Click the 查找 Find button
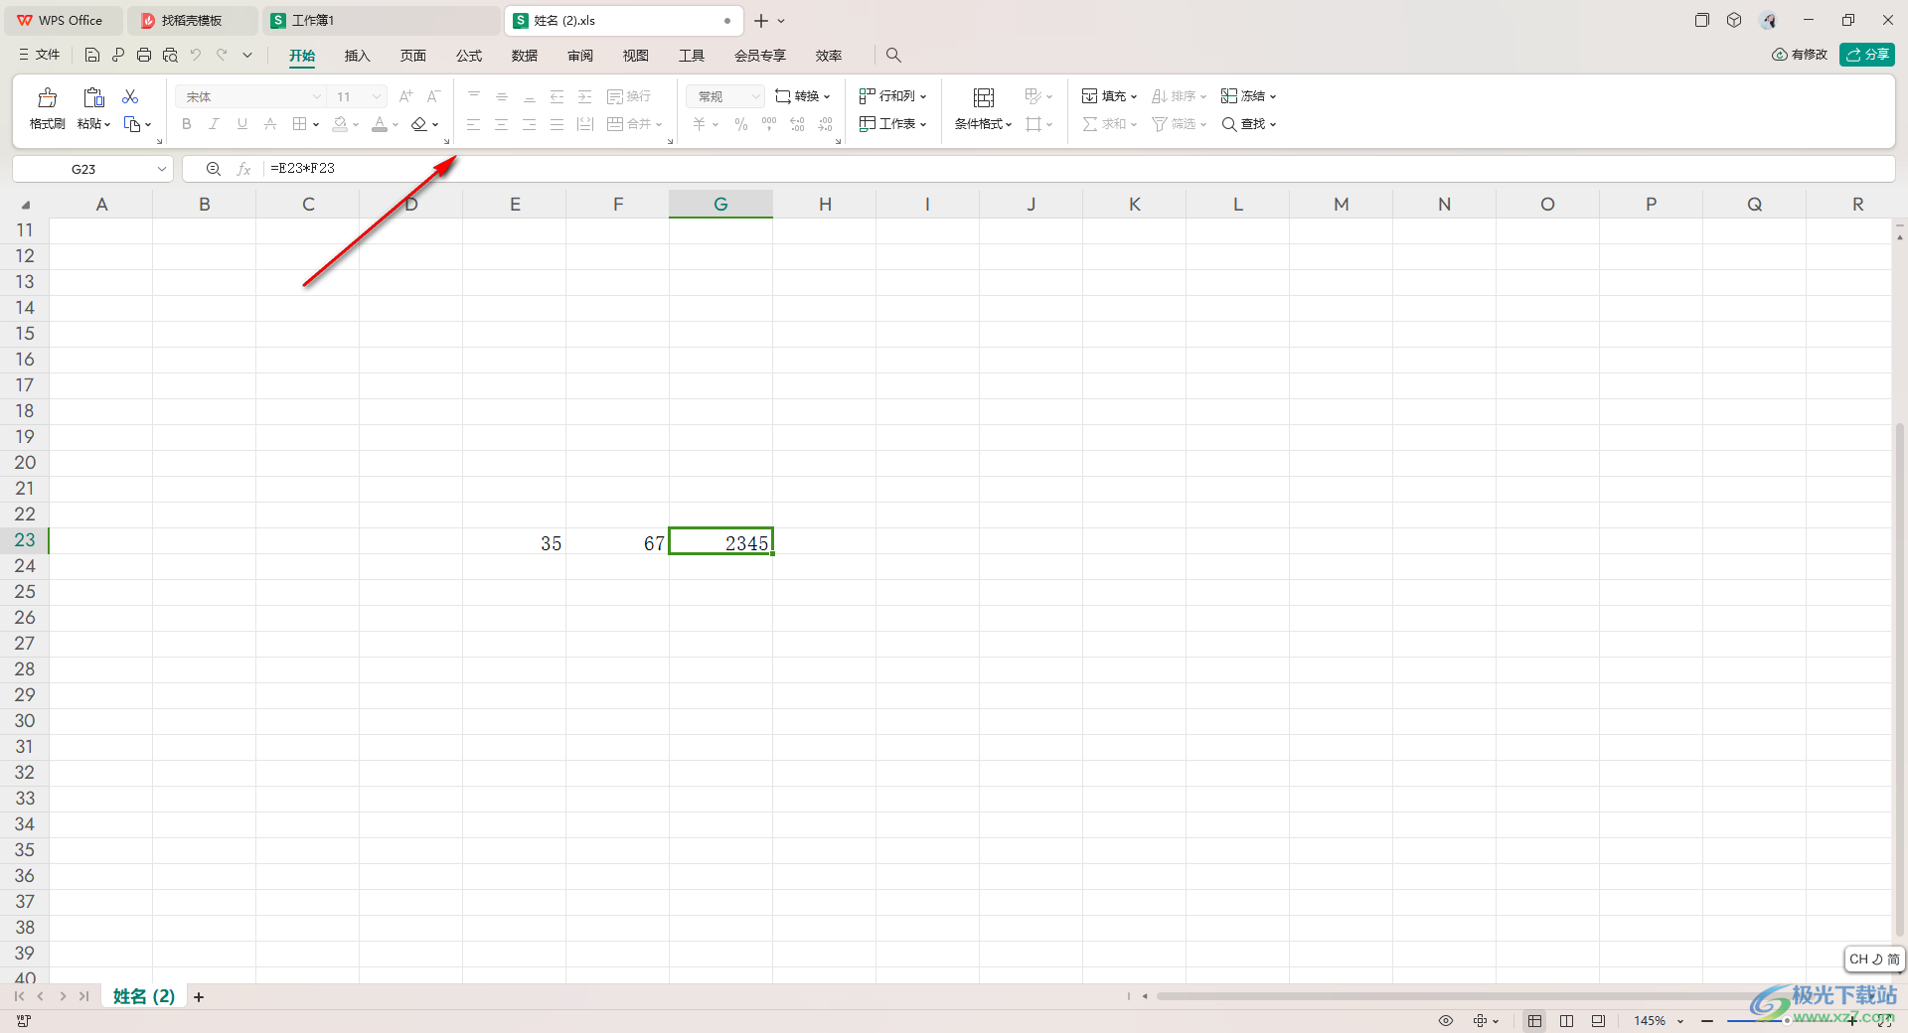This screenshot has width=1908, height=1033. point(1248,124)
